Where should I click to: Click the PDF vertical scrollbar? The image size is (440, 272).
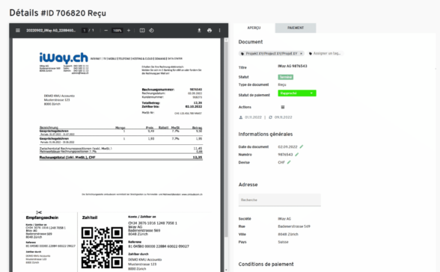click(x=226, y=155)
